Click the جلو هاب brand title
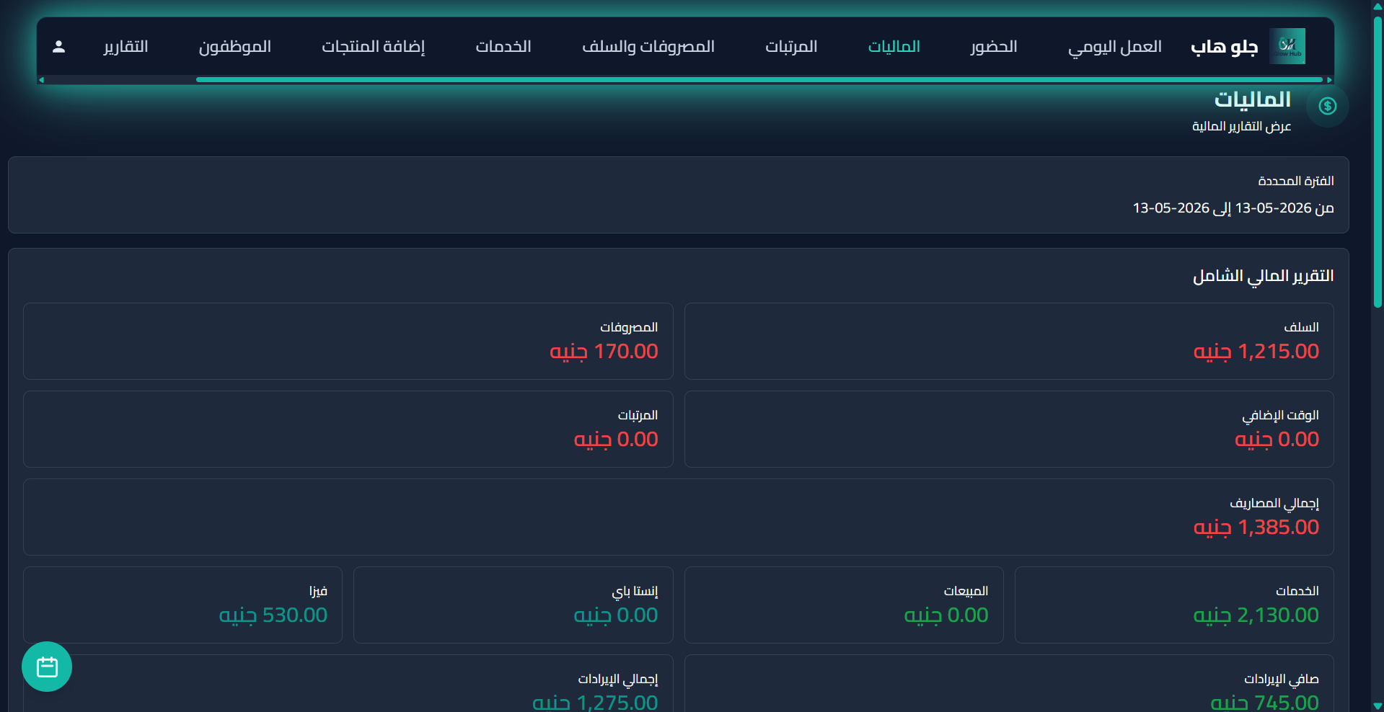 pyautogui.click(x=1225, y=47)
